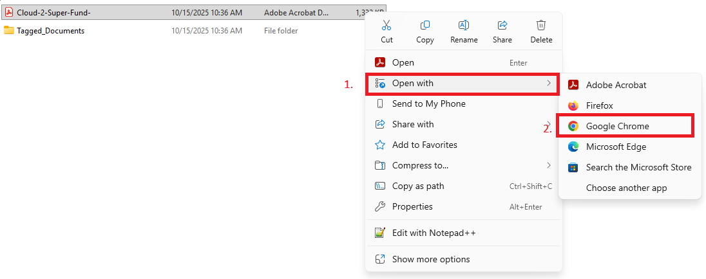Screen dimensions: 706x279
Task: Click the Cut scissors icon
Action: [x=386, y=26]
